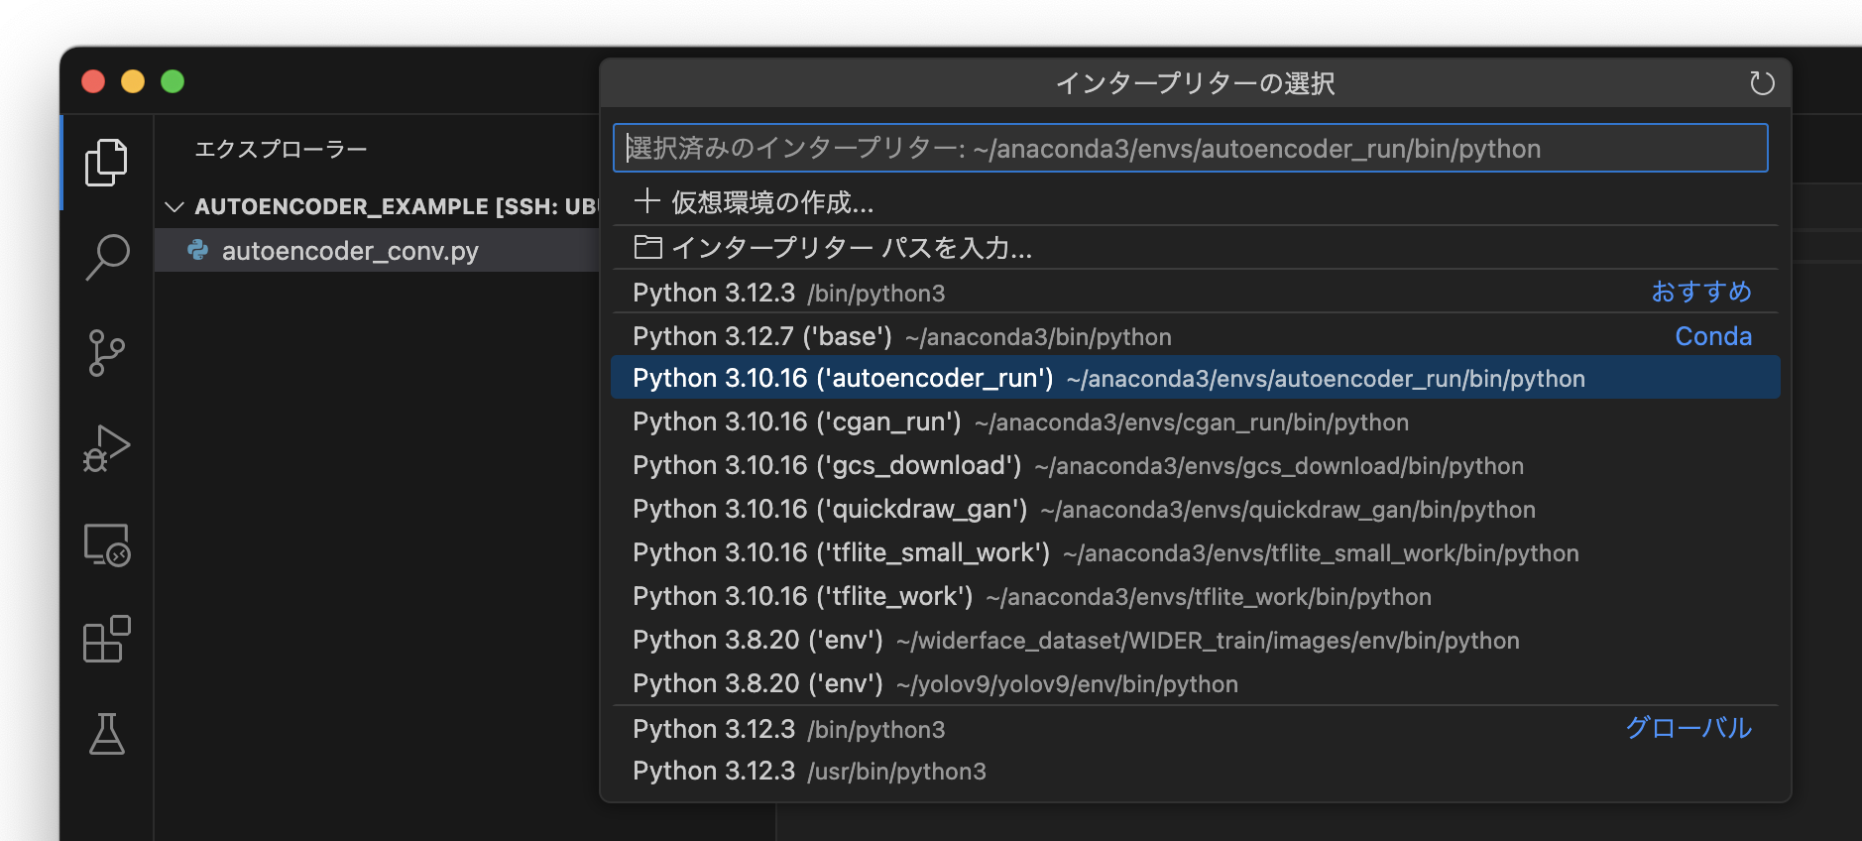Open the Run and Debug view
Screen dimensions: 1862x841
point(106,448)
